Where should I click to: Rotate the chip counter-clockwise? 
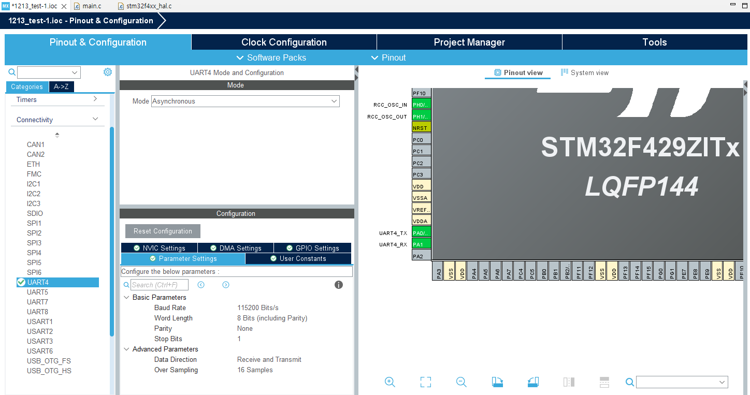point(533,382)
